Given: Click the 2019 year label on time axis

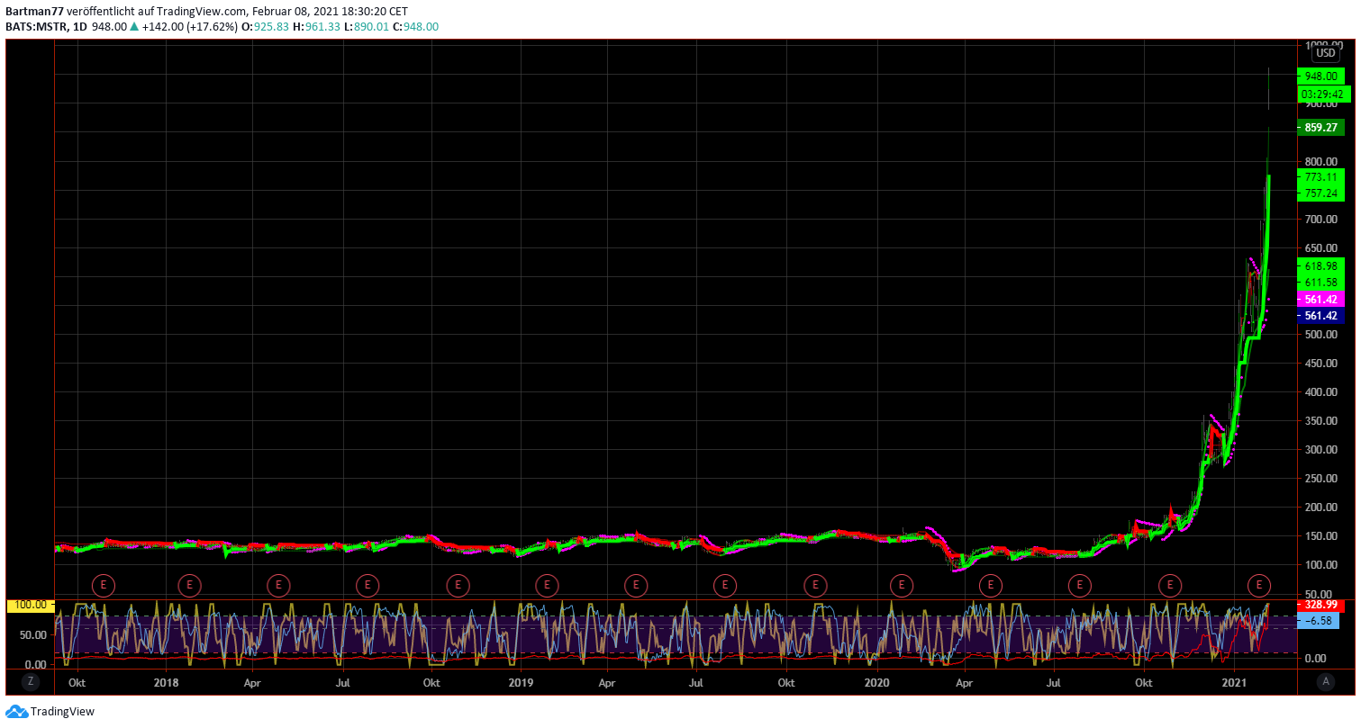Looking at the screenshot, I should tap(520, 682).
